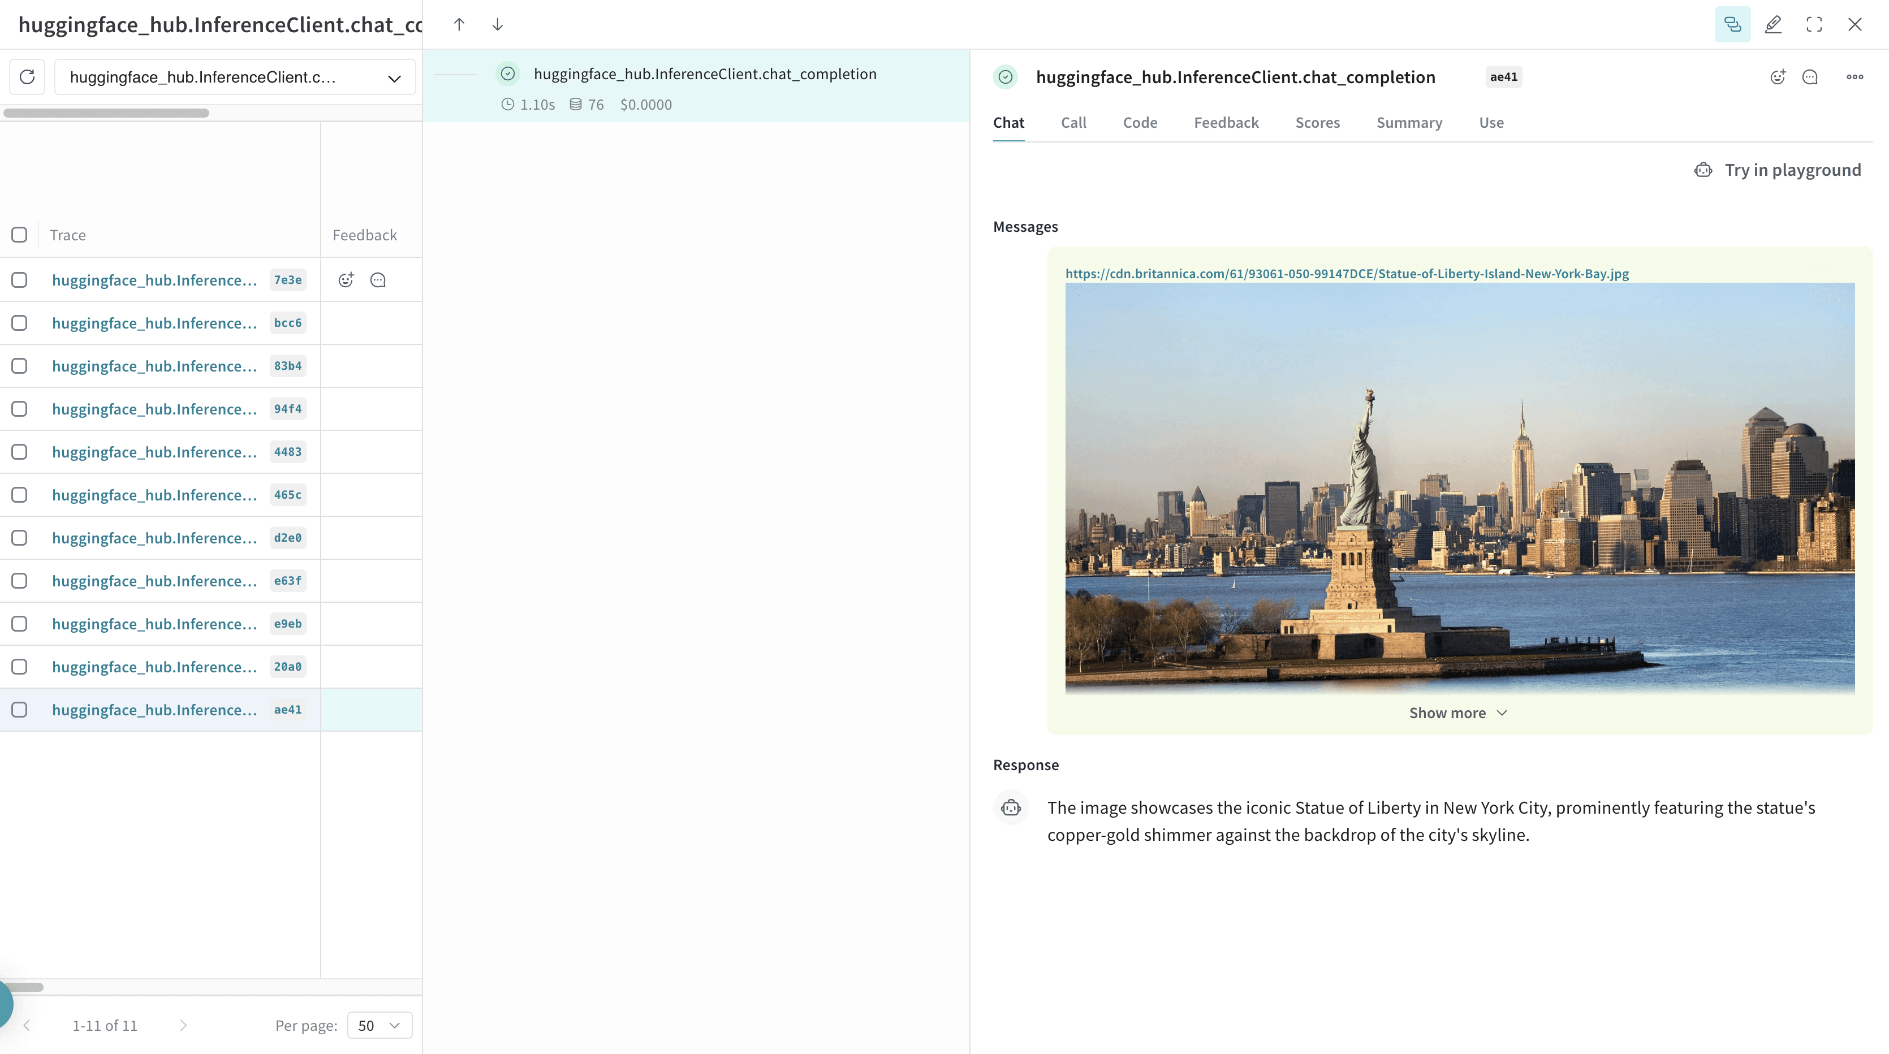Select chat_completion row in trace tree
Image resolution: width=1889 pixels, height=1054 pixels.
(696, 87)
